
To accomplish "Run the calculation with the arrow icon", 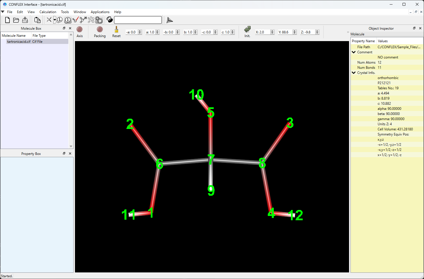I will tap(169, 20).
